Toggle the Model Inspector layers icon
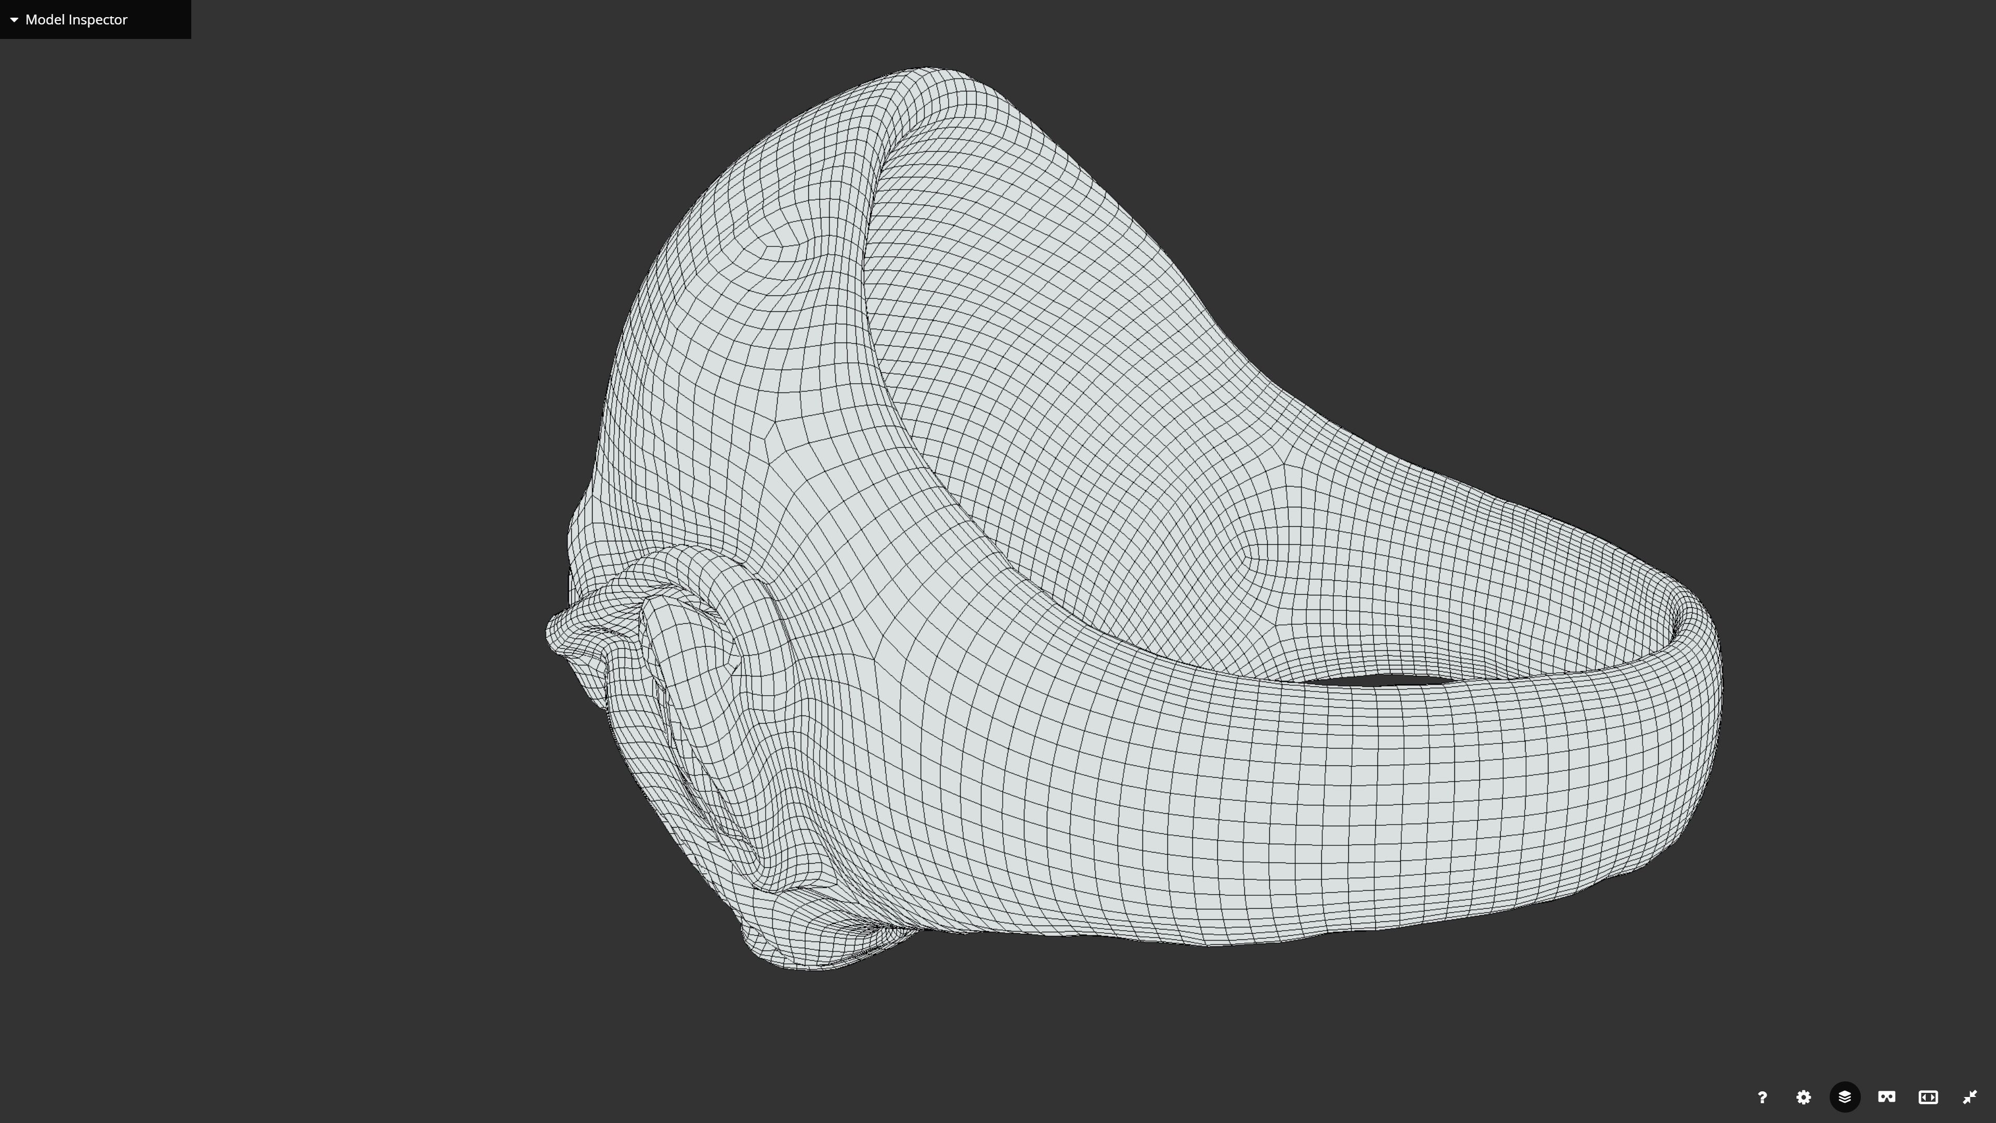The width and height of the screenshot is (1996, 1123). tap(1845, 1098)
